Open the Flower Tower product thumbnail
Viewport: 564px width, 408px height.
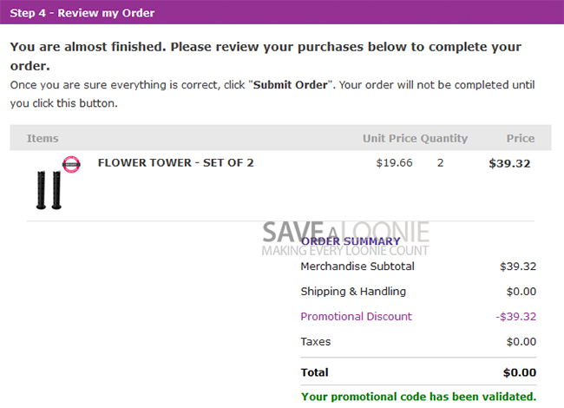[x=49, y=189]
